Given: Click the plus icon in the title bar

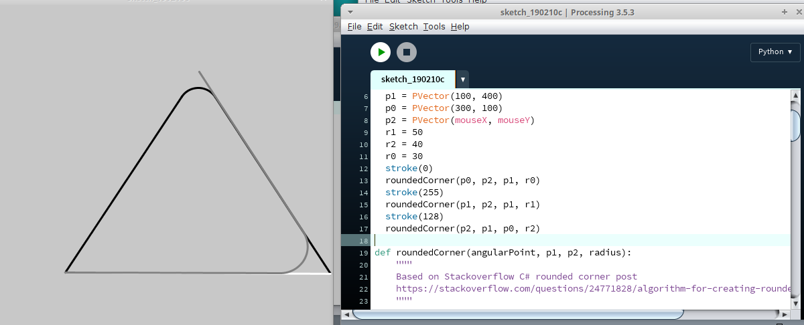Looking at the screenshot, I should coord(785,12).
